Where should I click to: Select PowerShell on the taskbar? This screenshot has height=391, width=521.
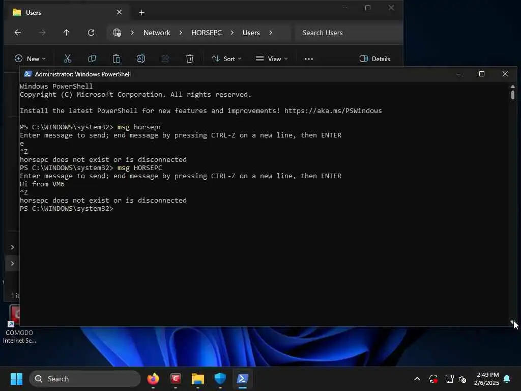click(243, 379)
